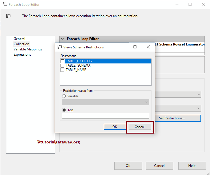The image size is (210, 175).
Task: Click OK in the Foreach Loop Editor window
Action: [128, 166]
